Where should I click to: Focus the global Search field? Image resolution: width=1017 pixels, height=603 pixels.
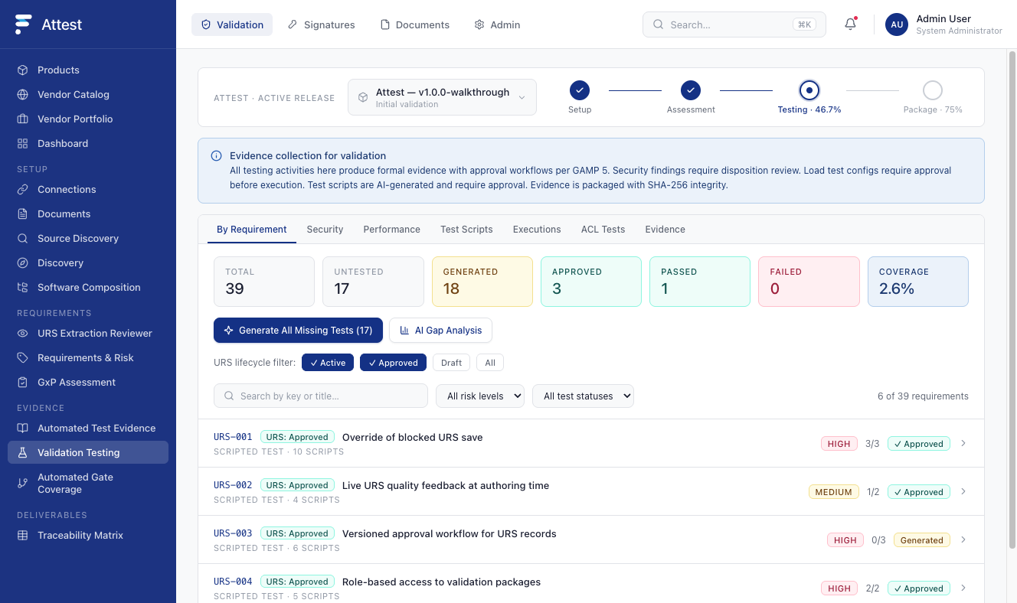[734, 24]
